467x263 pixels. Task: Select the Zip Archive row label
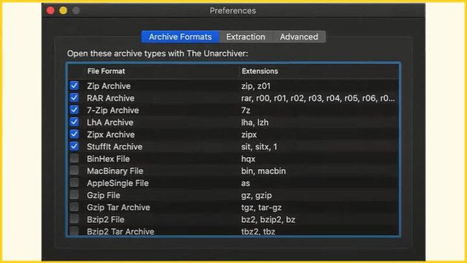click(109, 86)
